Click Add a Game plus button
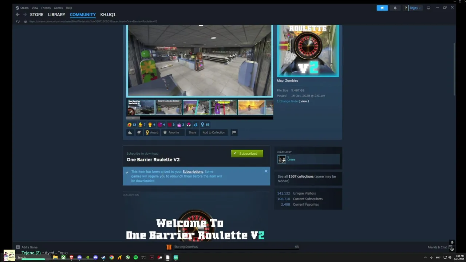The width and height of the screenshot is (466, 262). click(27, 247)
